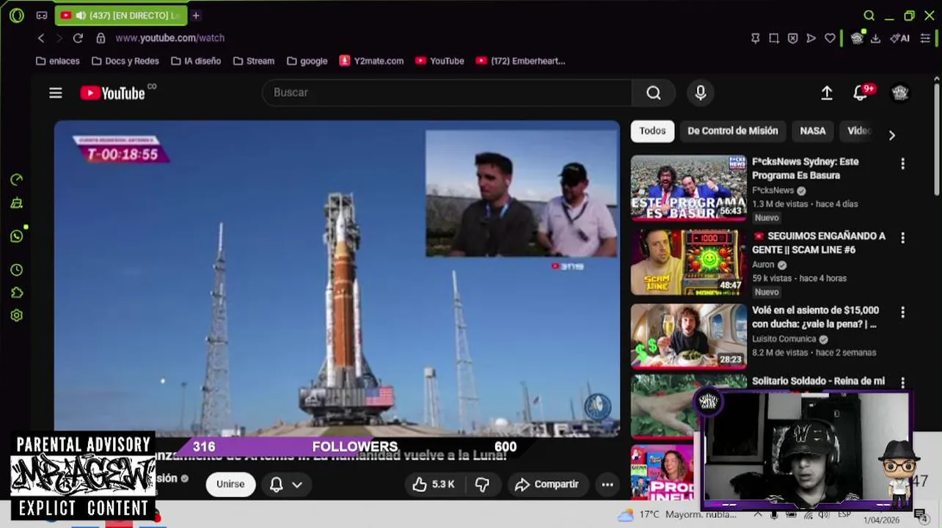Bookmark this page with heart icon
This screenshot has width=942, height=528.
click(x=830, y=38)
